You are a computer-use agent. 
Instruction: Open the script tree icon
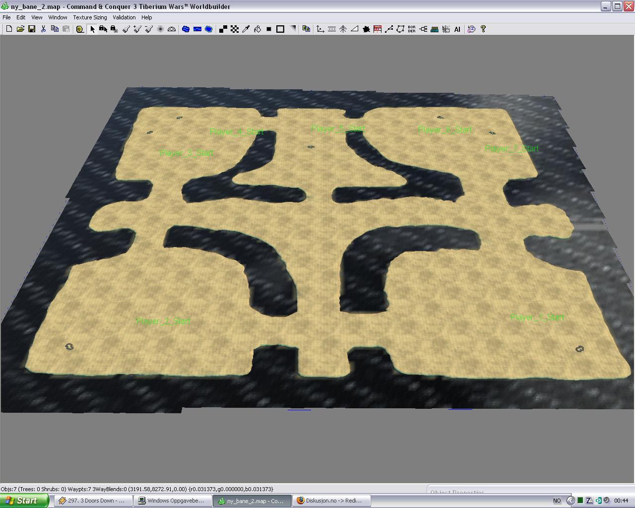(423, 29)
